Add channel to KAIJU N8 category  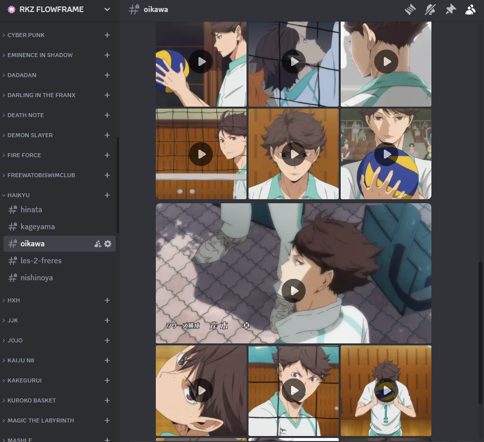[x=107, y=360]
